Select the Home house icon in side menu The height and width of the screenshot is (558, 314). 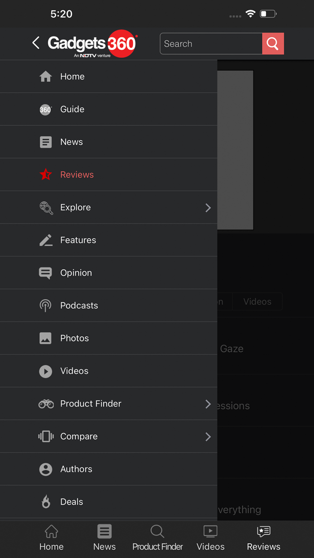tap(46, 77)
